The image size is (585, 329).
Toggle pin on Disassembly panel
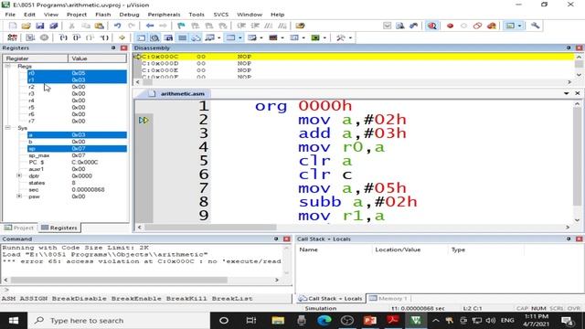click(x=569, y=48)
